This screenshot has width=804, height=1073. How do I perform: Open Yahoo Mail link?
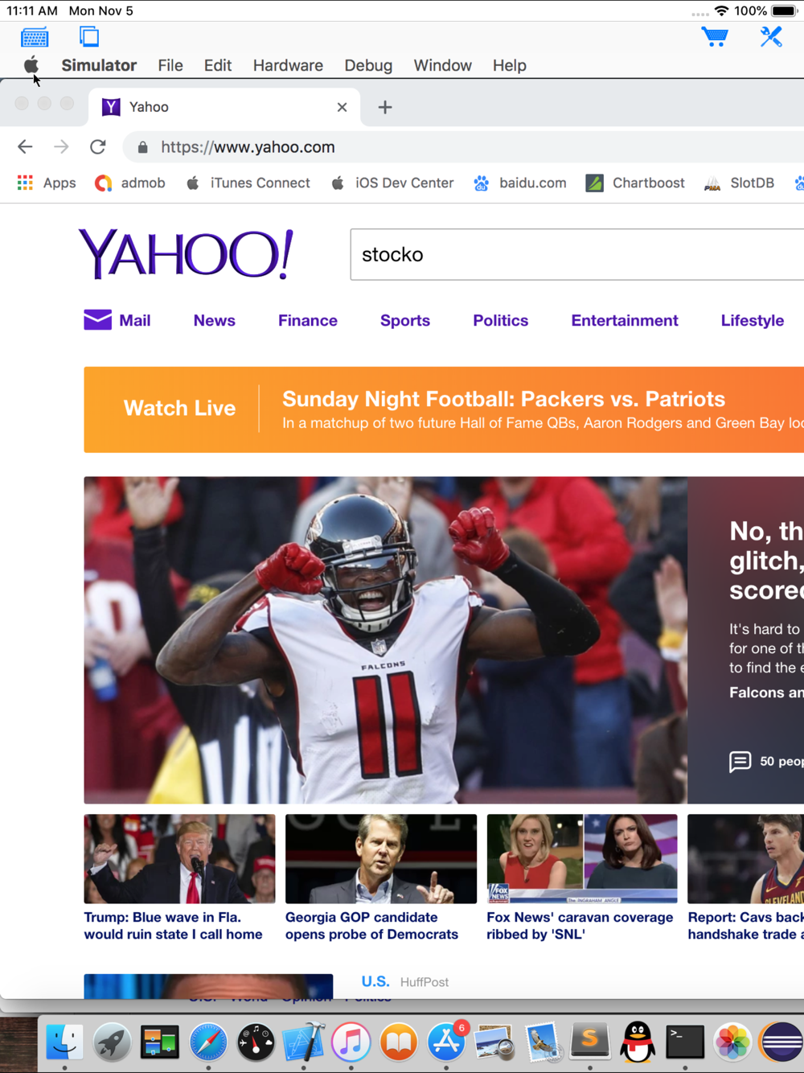coord(117,320)
